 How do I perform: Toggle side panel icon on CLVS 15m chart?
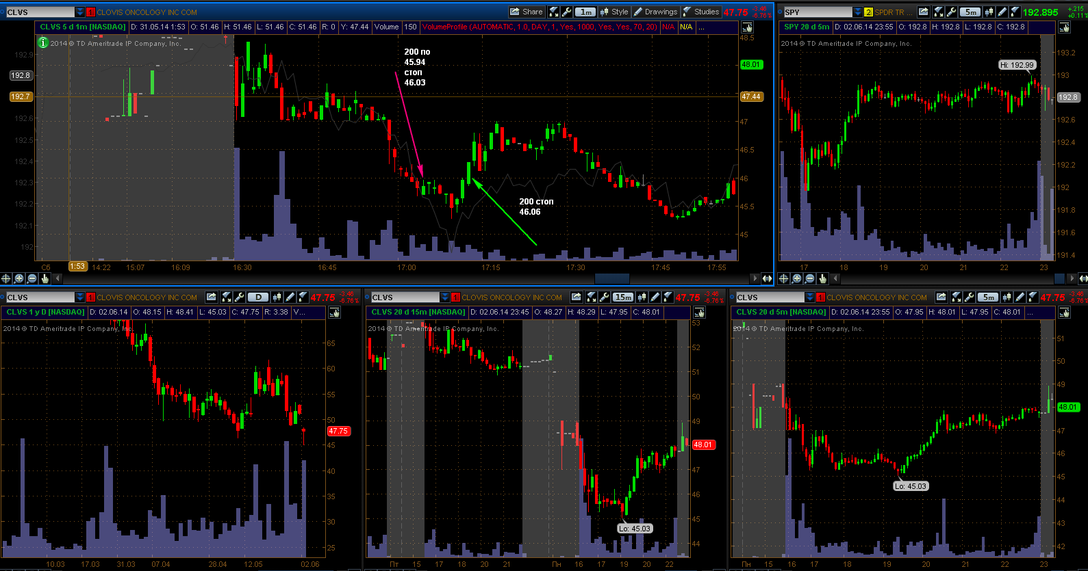[x=699, y=313]
